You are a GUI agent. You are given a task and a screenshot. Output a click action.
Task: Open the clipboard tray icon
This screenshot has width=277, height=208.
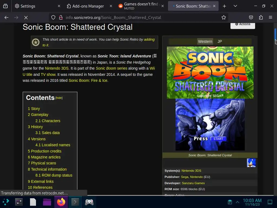pyautogui.click(x=230, y=202)
